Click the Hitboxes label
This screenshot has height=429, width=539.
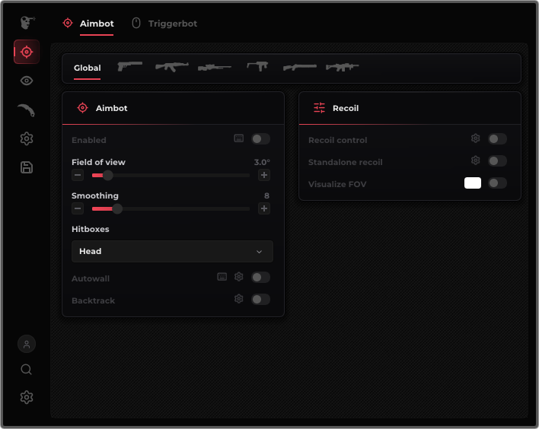click(91, 229)
